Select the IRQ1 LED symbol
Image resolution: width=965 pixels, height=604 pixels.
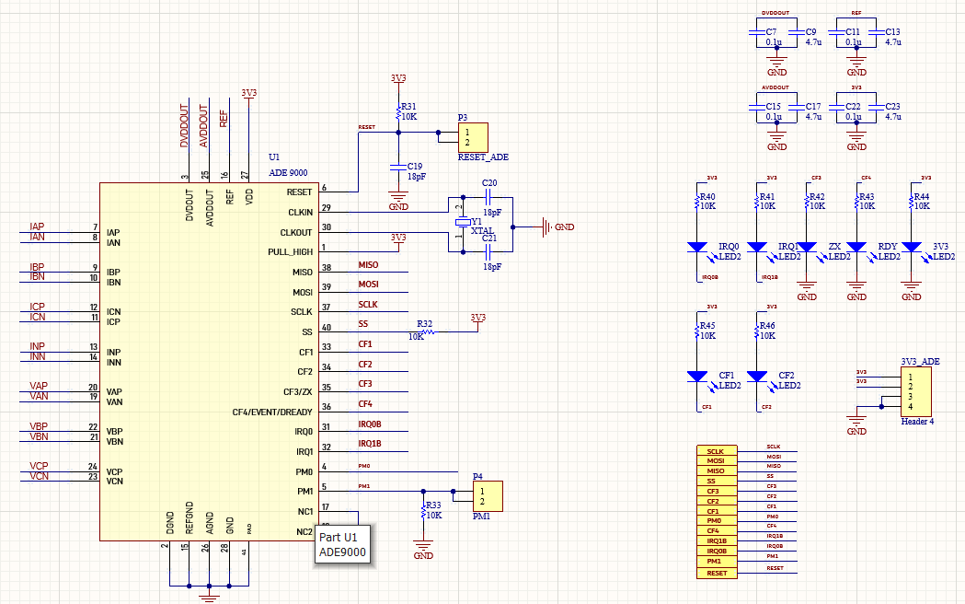[757, 247]
